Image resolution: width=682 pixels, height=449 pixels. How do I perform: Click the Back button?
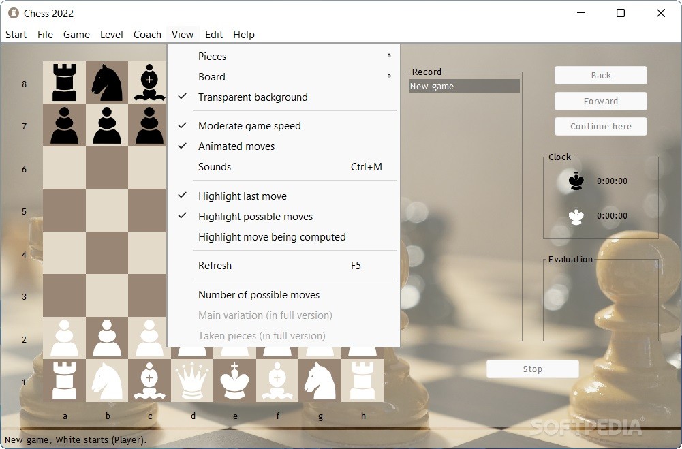(601, 75)
